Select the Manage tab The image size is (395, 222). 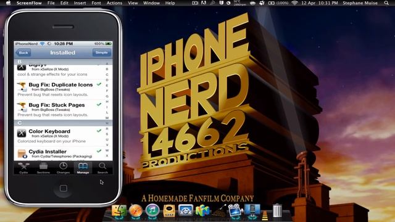pos(83,168)
